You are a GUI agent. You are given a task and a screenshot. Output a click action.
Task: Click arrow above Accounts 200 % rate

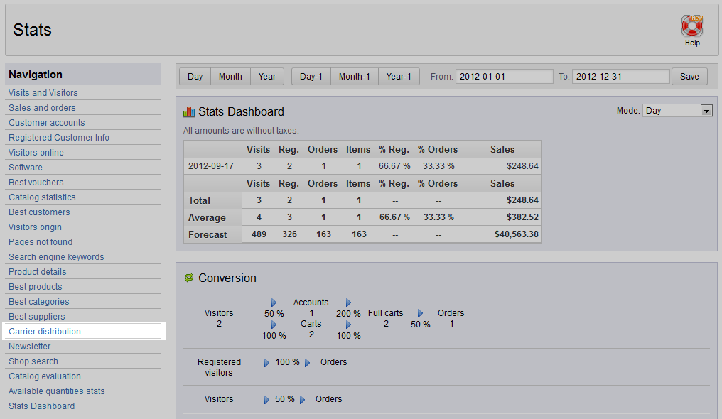(x=349, y=303)
